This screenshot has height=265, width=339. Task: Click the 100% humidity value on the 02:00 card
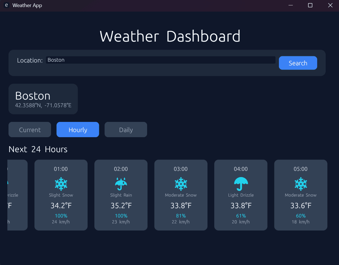point(121,216)
